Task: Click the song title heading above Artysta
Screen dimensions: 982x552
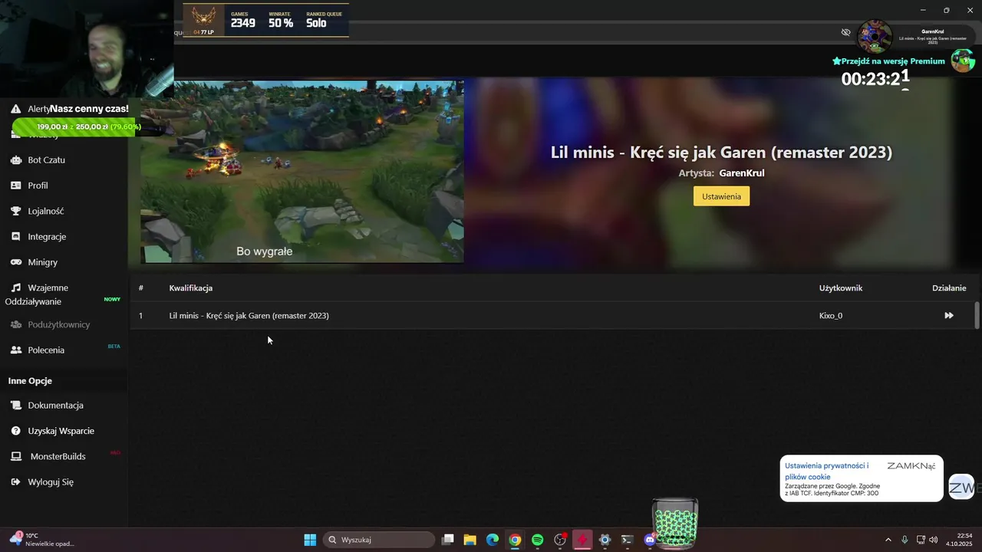Action: click(x=721, y=152)
